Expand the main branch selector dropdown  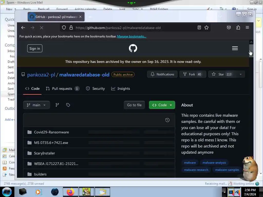point(36,105)
